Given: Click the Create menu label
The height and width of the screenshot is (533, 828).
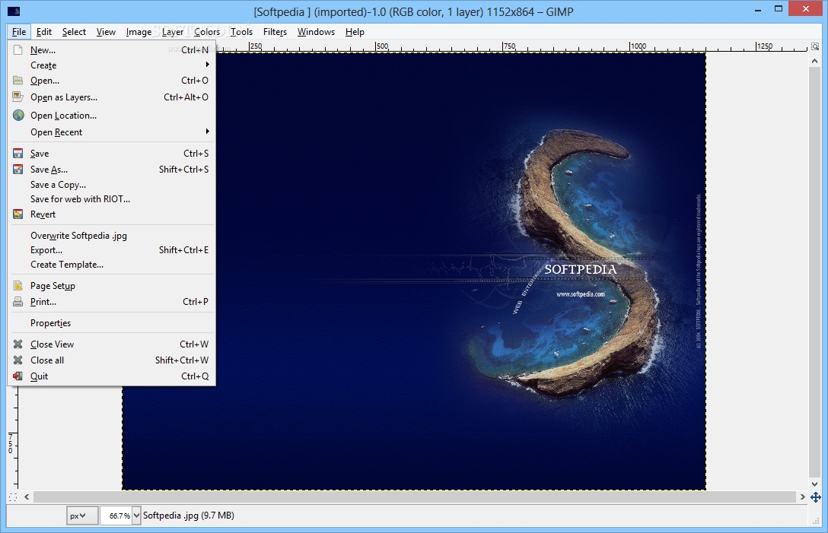Looking at the screenshot, I should tap(43, 65).
